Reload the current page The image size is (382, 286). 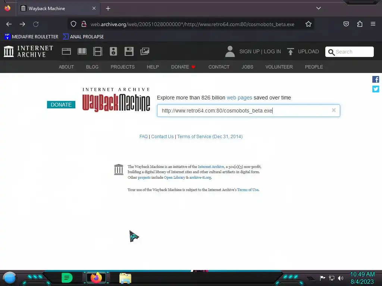pyautogui.click(x=36, y=24)
